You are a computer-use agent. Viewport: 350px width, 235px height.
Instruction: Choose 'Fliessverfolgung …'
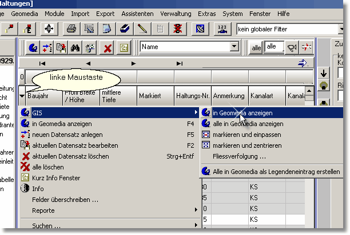[272, 156]
